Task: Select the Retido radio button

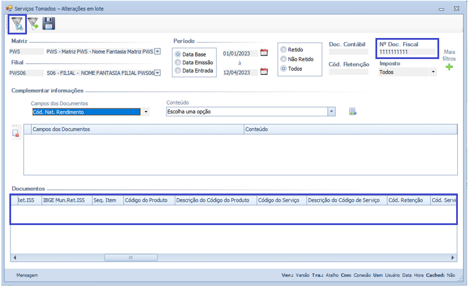Action: pos(284,50)
